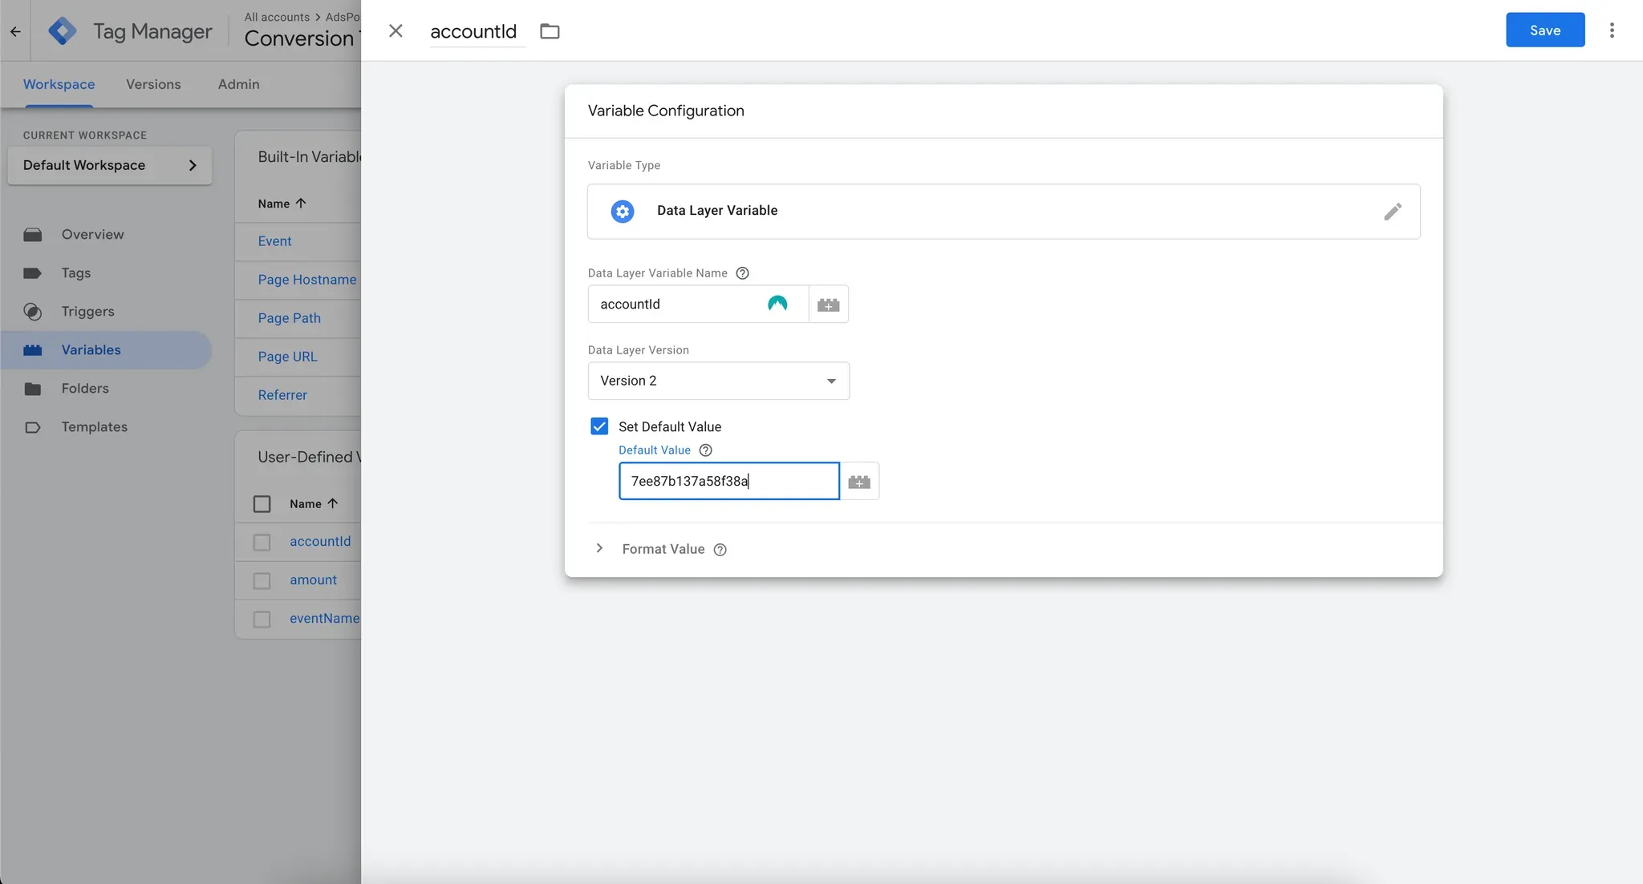
Task: Open the Page Hostname built-in variable
Action: click(x=307, y=280)
